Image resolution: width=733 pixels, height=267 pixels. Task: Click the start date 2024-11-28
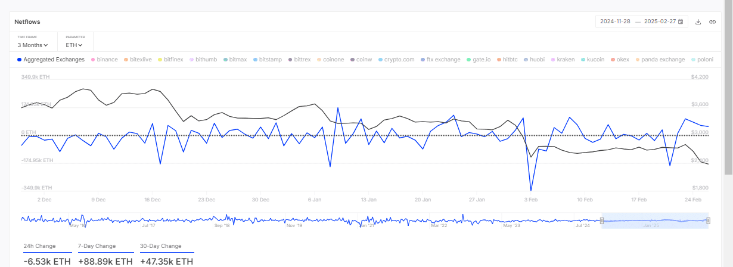615,21
